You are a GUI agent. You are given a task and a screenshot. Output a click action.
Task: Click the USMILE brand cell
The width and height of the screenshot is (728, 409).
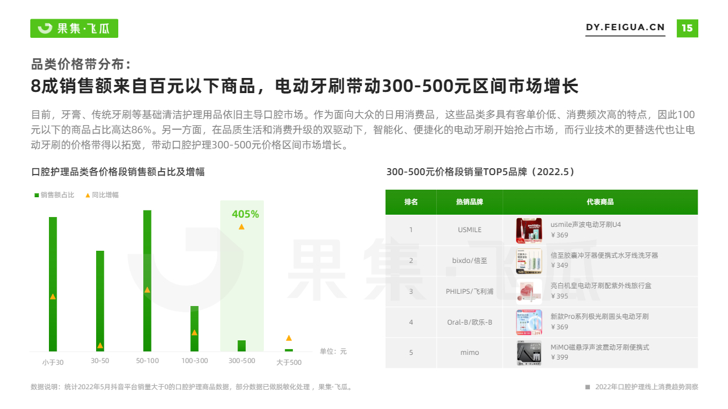[469, 230]
